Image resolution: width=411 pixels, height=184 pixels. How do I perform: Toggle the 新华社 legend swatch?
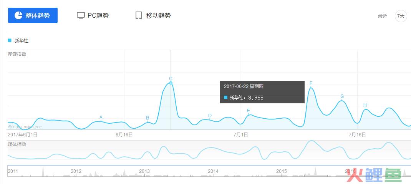pos(10,40)
